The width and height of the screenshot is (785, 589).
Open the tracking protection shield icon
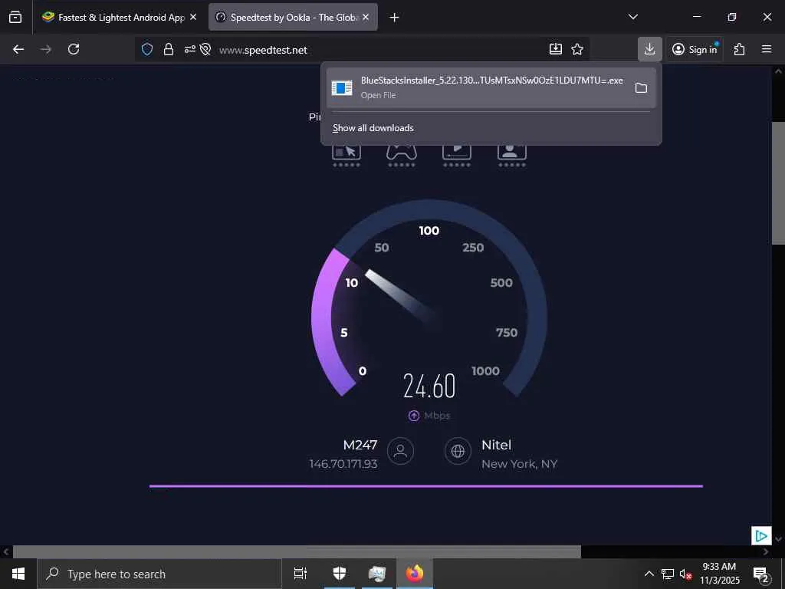[x=146, y=49]
